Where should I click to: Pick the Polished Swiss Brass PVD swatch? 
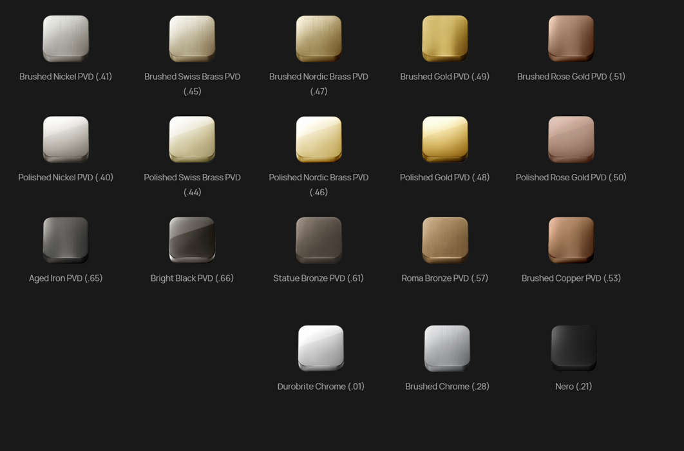pyautogui.click(x=192, y=139)
